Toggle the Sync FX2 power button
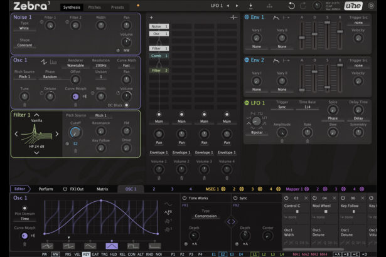Viewport: 386px width, 257px height. (235, 198)
